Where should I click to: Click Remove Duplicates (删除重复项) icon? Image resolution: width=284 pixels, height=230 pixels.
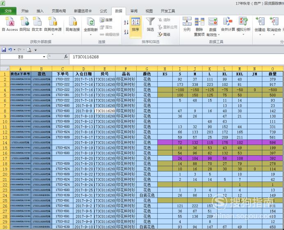pyautogui.click(x=199, y=27)
